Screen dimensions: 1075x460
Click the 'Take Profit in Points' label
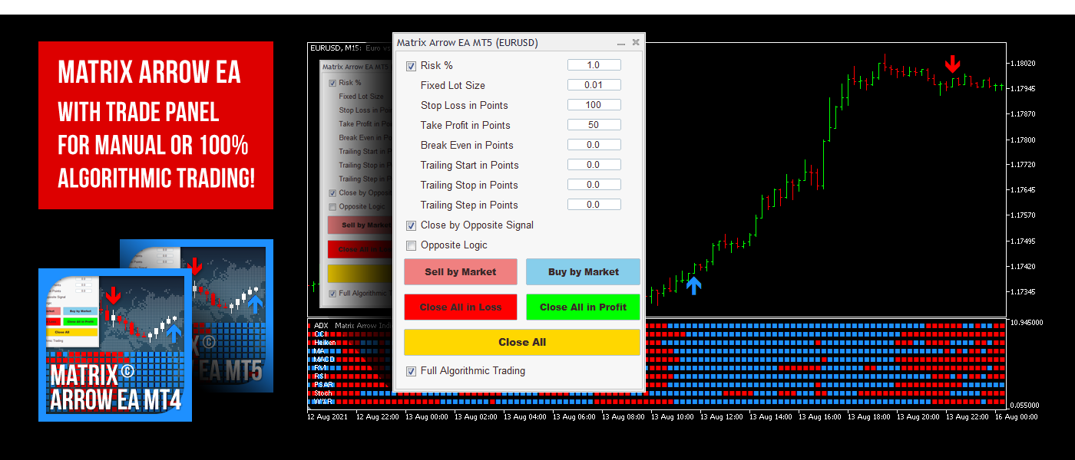[x=465, y=125]
